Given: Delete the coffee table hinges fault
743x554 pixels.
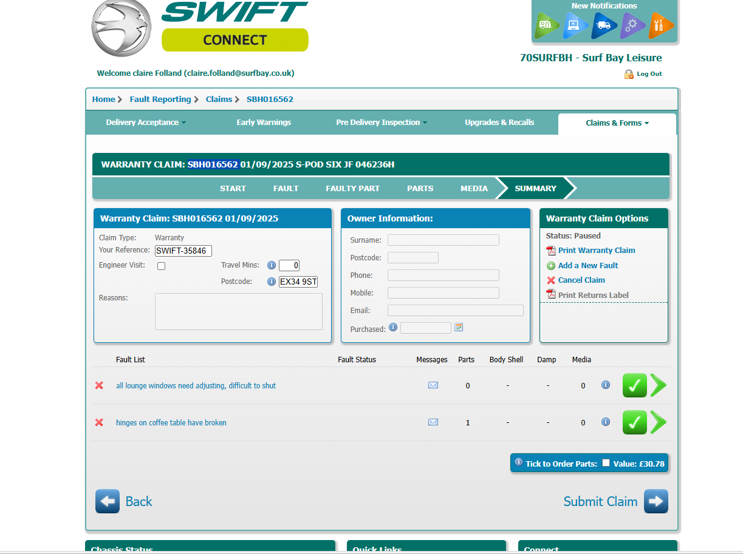Looking at the screenshot, I should [99, 422].
